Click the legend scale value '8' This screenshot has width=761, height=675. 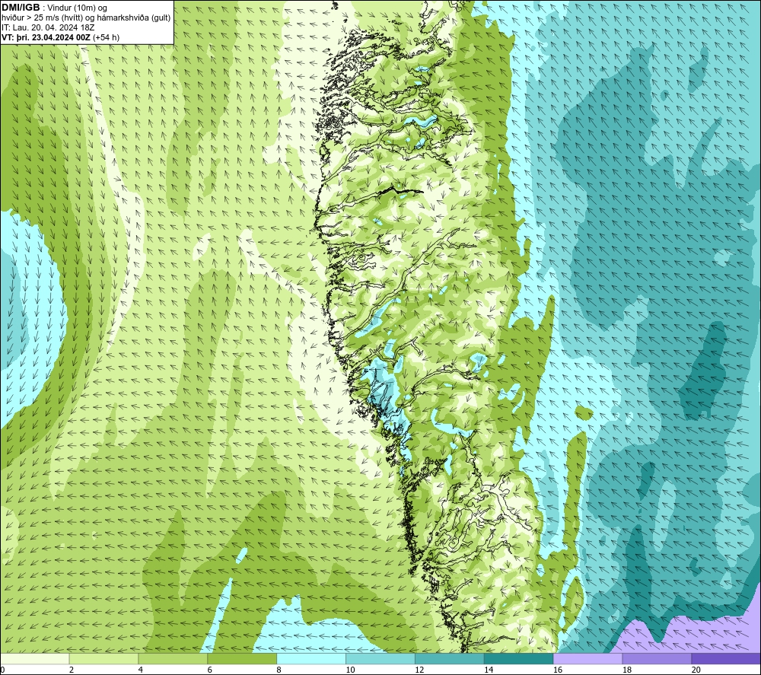(x=279, y=670)
